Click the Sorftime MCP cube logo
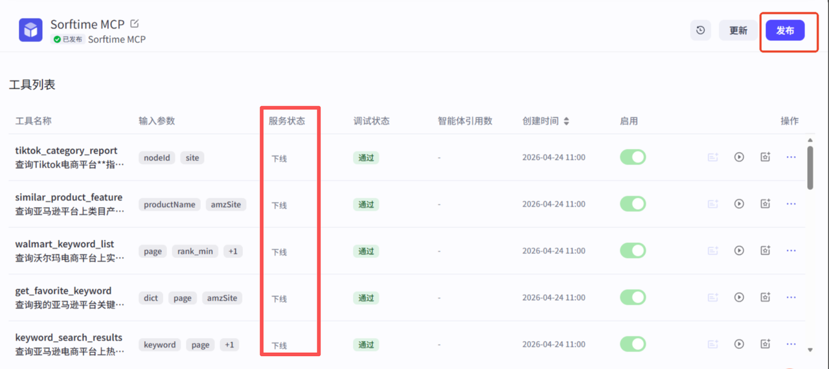Screen dimensions: 829x369 click(30, 30)
